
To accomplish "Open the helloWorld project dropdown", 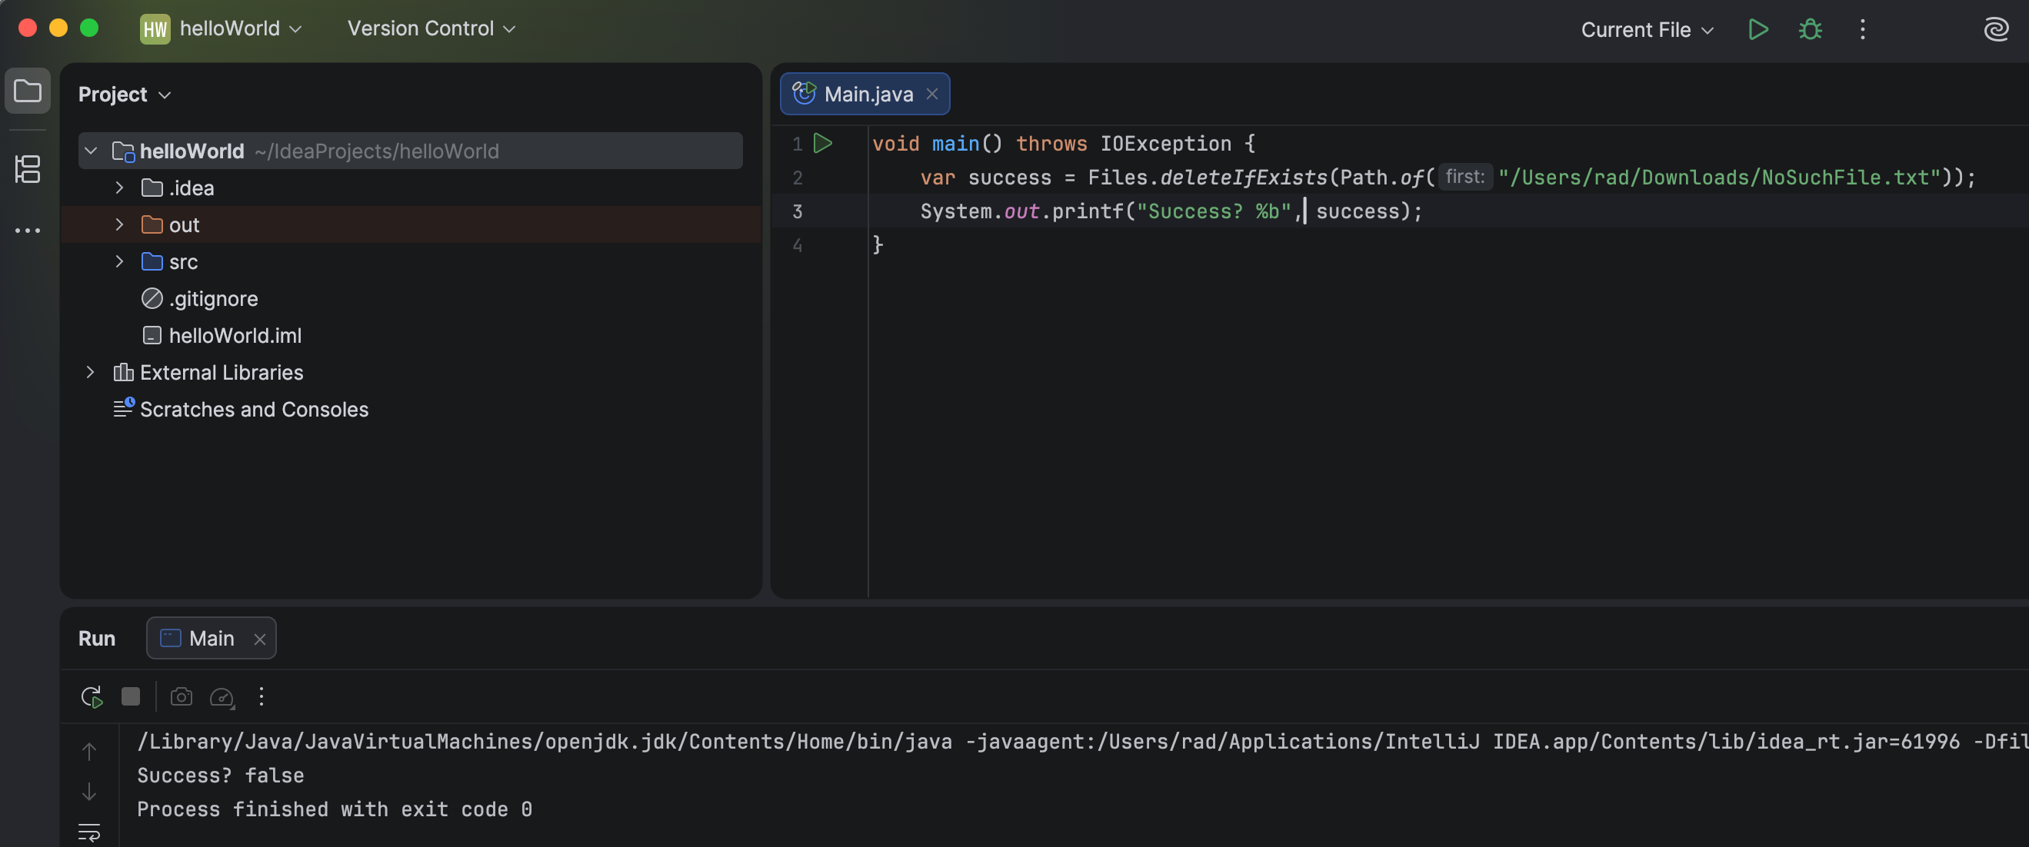I will pos(222,29).
